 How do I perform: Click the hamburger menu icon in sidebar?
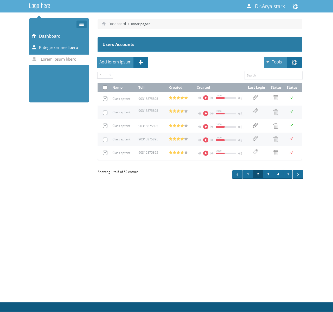[81, 24]
